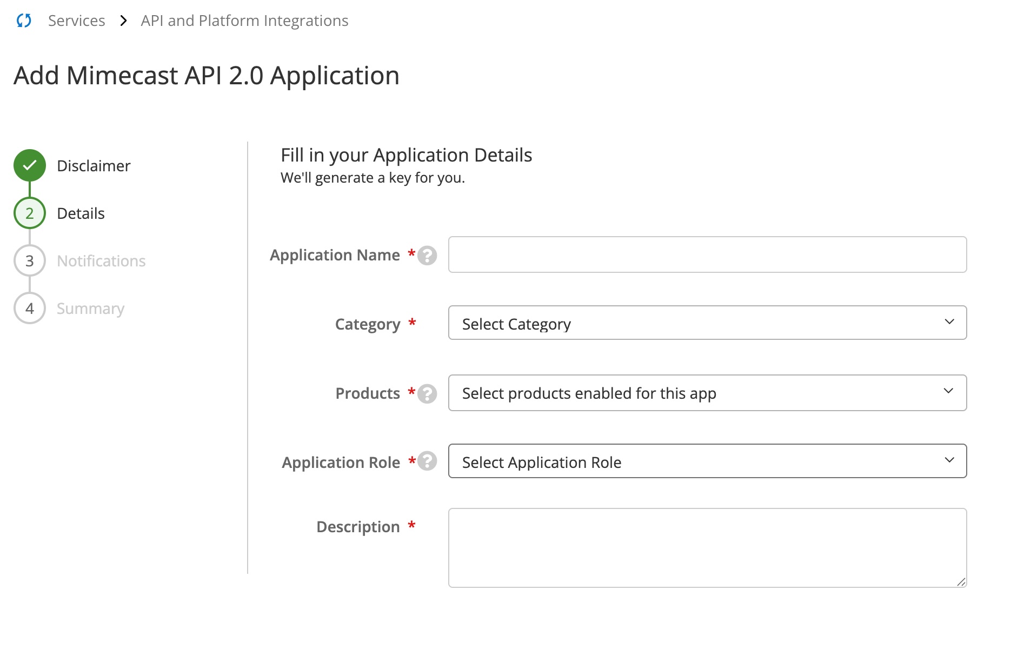
Task: Click the breadcrumb chevron separator
Action: coord(123,21)
